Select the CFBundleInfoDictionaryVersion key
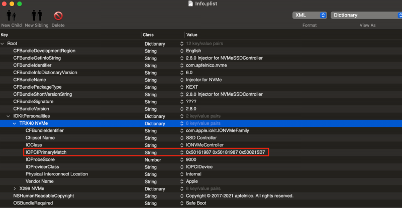Image resolution: width=402 pixels, height=208 pixels. 45,72
